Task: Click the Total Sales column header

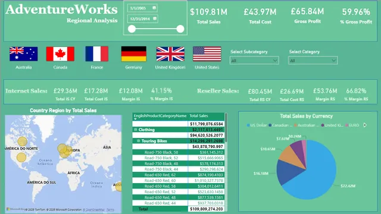Action: (x=198, y=116)
